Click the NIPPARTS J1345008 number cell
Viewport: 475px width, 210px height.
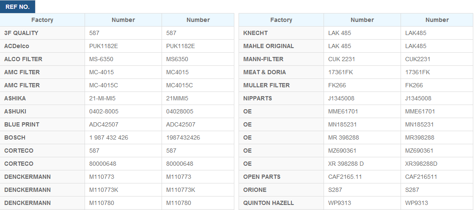coord(341,98)
